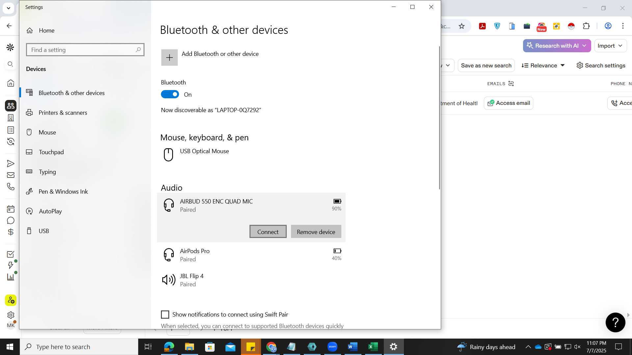Connect the AIRBUD 550 ENC QUAD MIC
632x355 pixels.
(x=268, y=232)
